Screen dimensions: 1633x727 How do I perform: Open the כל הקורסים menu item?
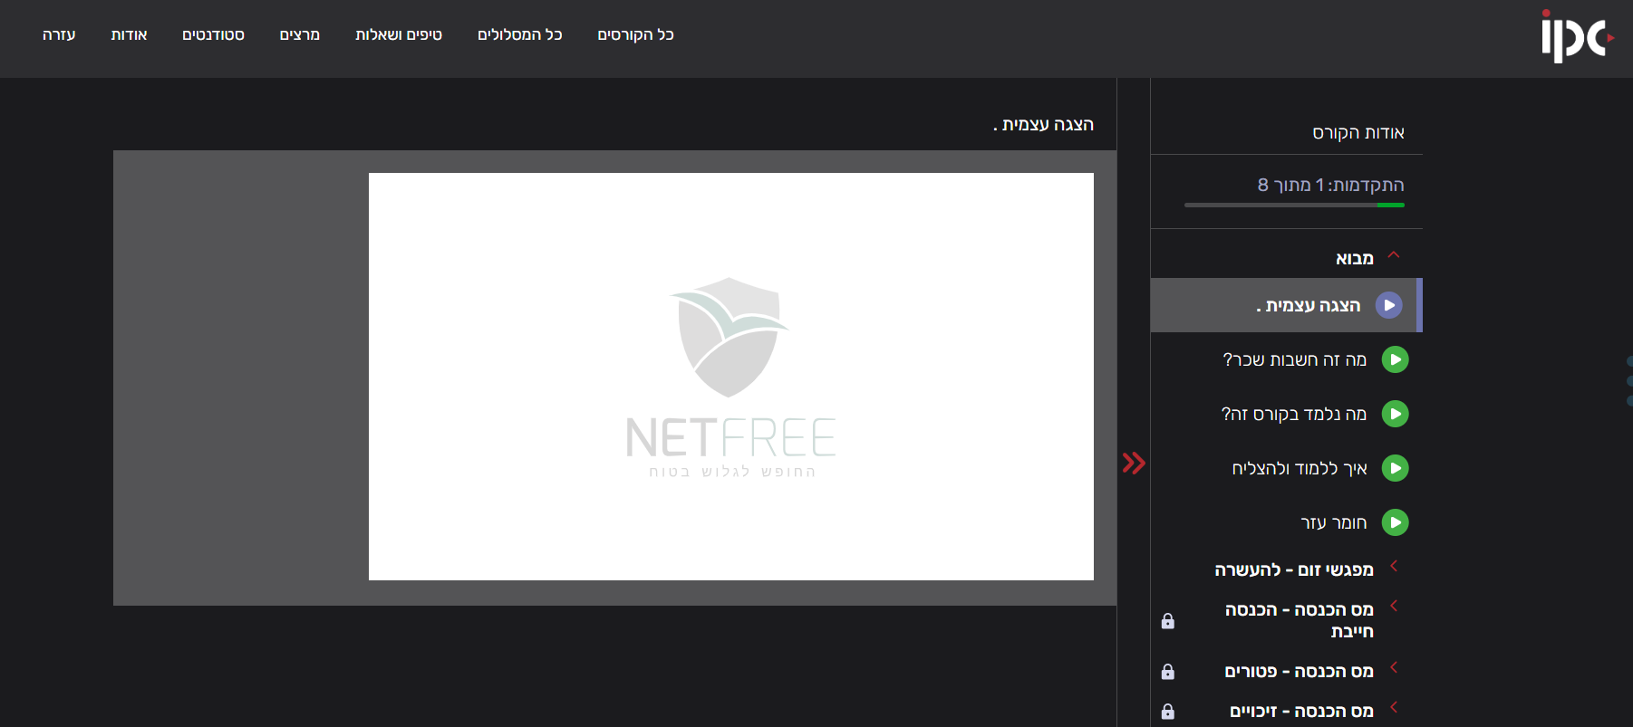[x=635, y=35]
